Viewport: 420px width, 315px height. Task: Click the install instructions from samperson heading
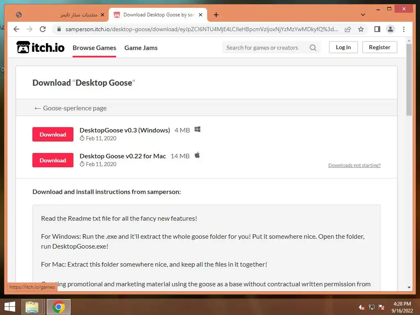(x=107, y=192)
